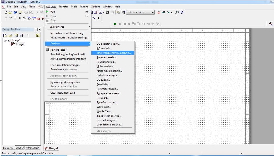Viewport: 274px width, 156px height.
Task: Close the Design Toolbox panel
Action: coord(40,30)
